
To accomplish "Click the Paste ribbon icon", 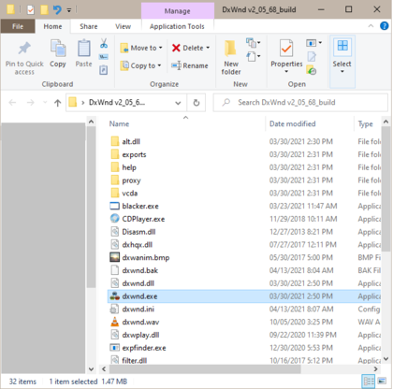I will pos(84,49).
